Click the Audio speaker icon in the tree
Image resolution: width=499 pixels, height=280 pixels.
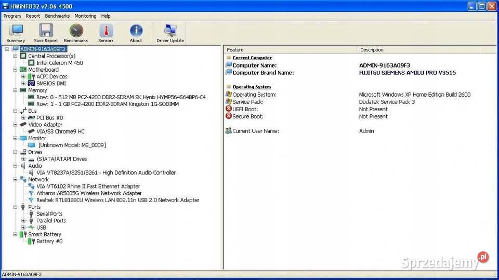pos(23,166)
